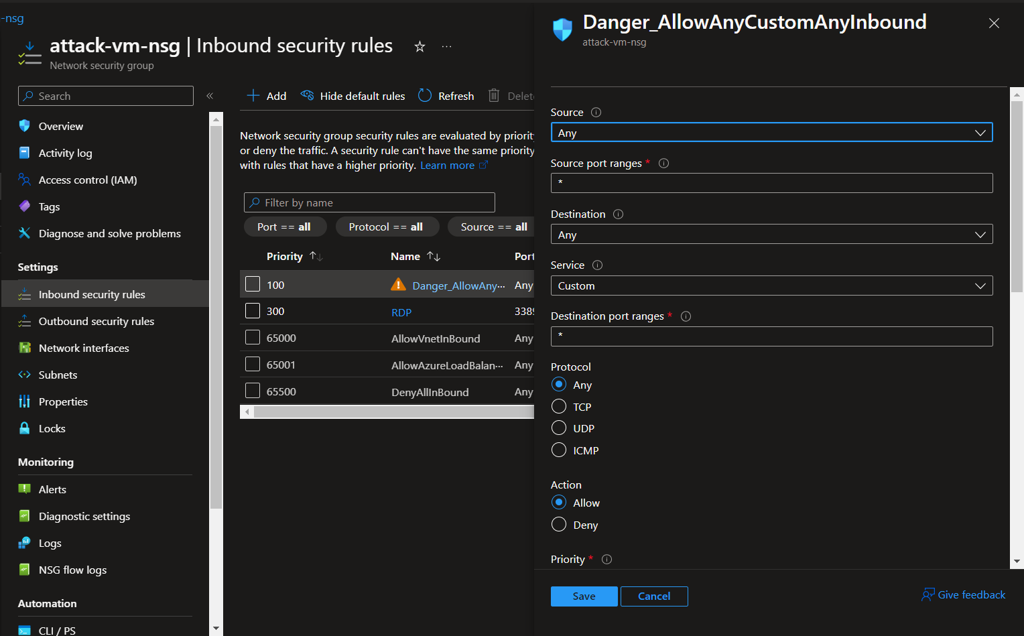Click the Priority info icon
The width and height of the screenshot is (1024, 636).
[x=606, y=560]
